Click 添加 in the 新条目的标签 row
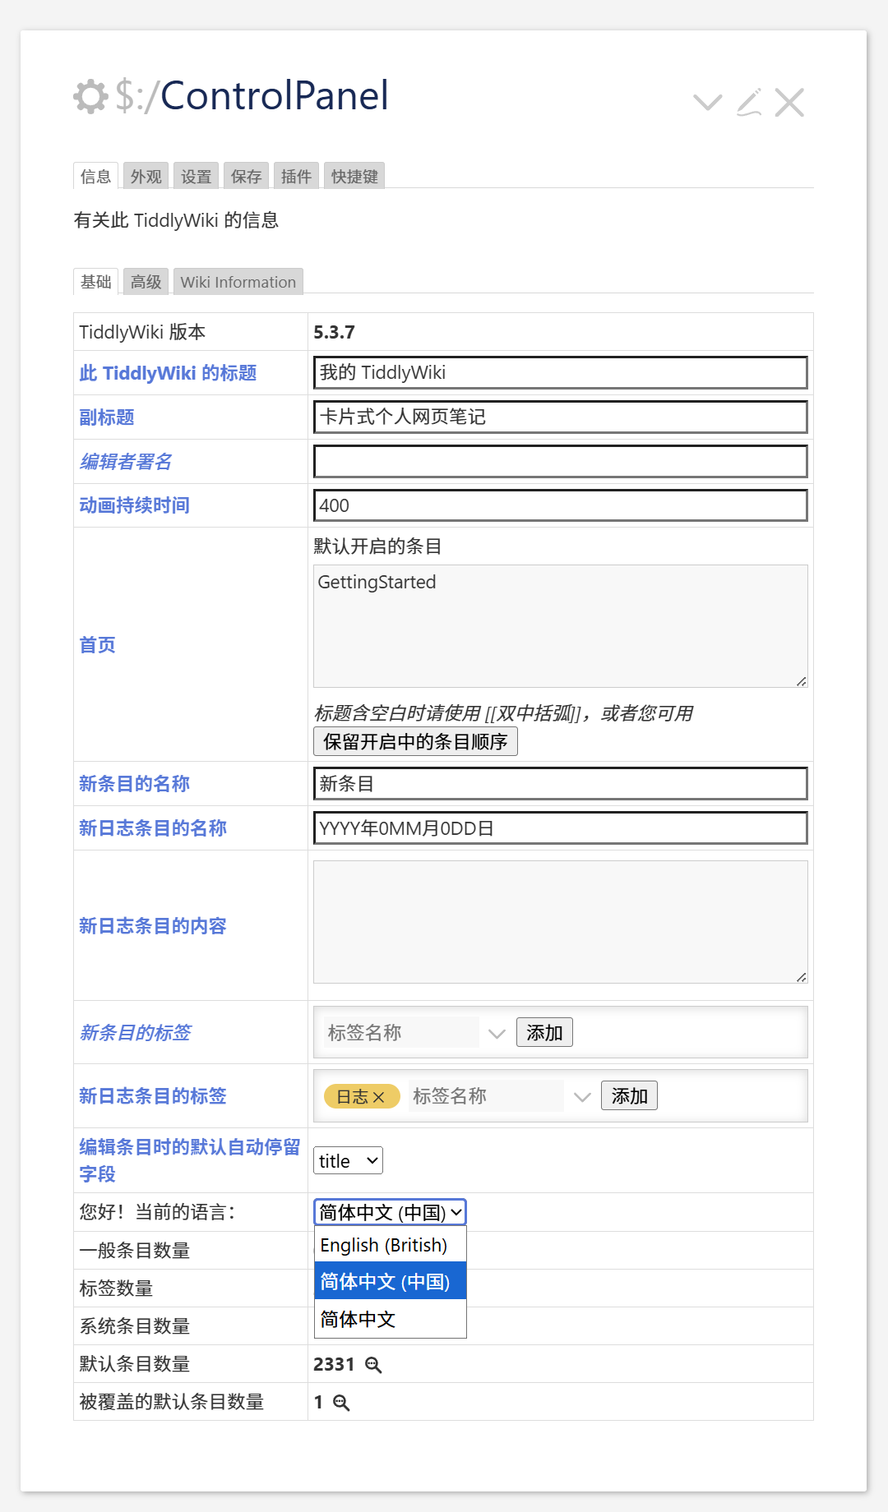 point(544,1032)
